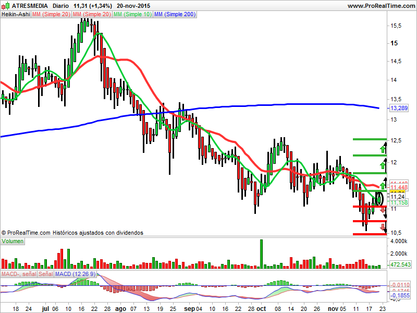Click the black 11,24 price tag
The width and height of the screenshot is (417, 313).
click(398, 197)
